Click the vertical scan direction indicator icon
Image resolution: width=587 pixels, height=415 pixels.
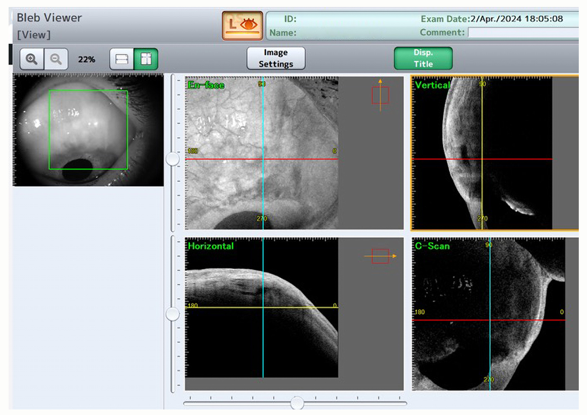[x=380, y=95]
